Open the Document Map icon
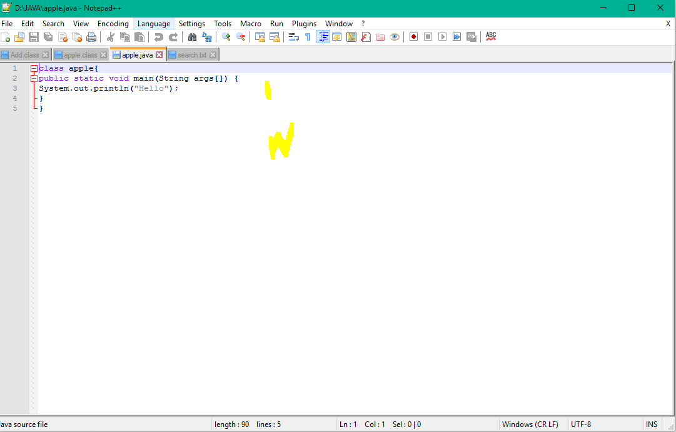This screenshot has height=432, width=676. coord(351,37)
